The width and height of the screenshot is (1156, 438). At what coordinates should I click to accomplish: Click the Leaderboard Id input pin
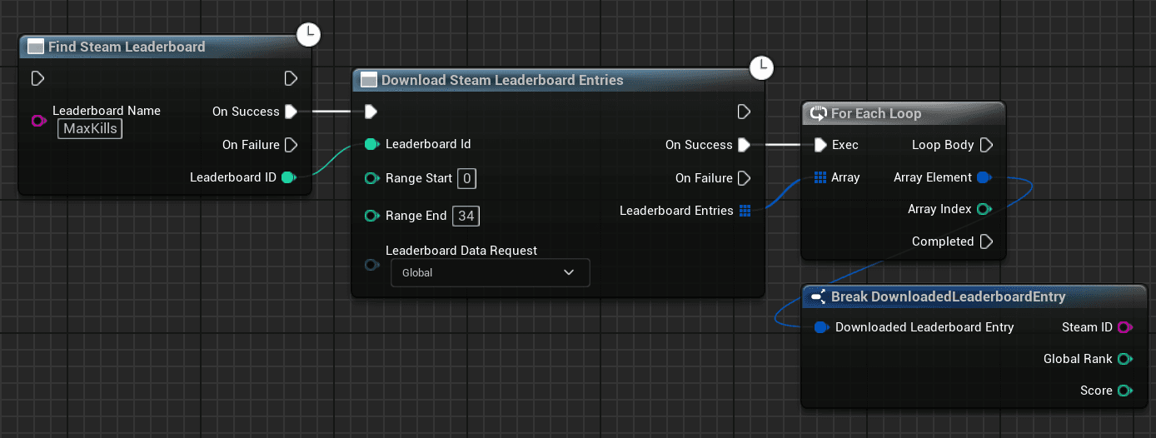(x=372, y=144)
